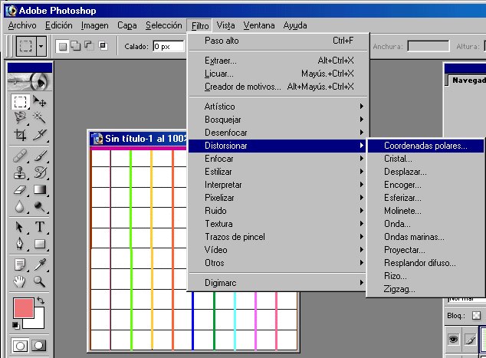Select the Move tool

(40, 102)
